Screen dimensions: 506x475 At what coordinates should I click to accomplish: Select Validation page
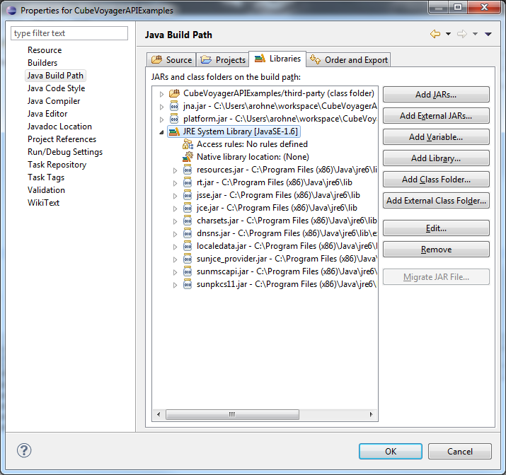pyautogui.click(x=46, y=190)
